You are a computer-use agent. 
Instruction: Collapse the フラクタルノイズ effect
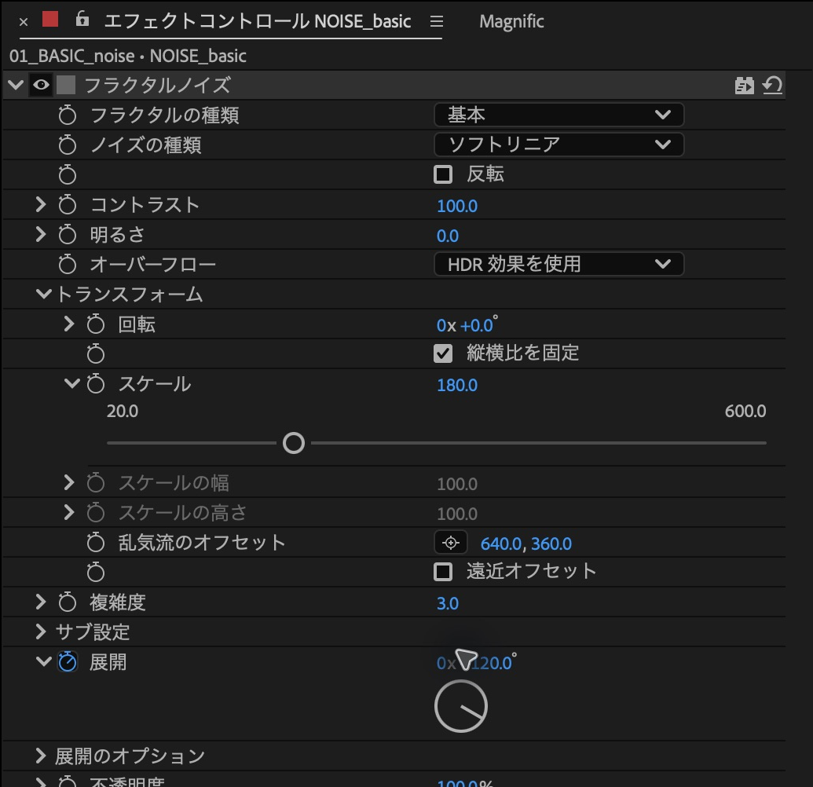coord(16,85)
